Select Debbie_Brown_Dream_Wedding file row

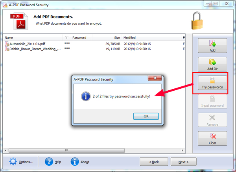94,49
